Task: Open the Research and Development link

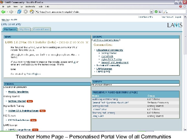Action: [115, 62]
